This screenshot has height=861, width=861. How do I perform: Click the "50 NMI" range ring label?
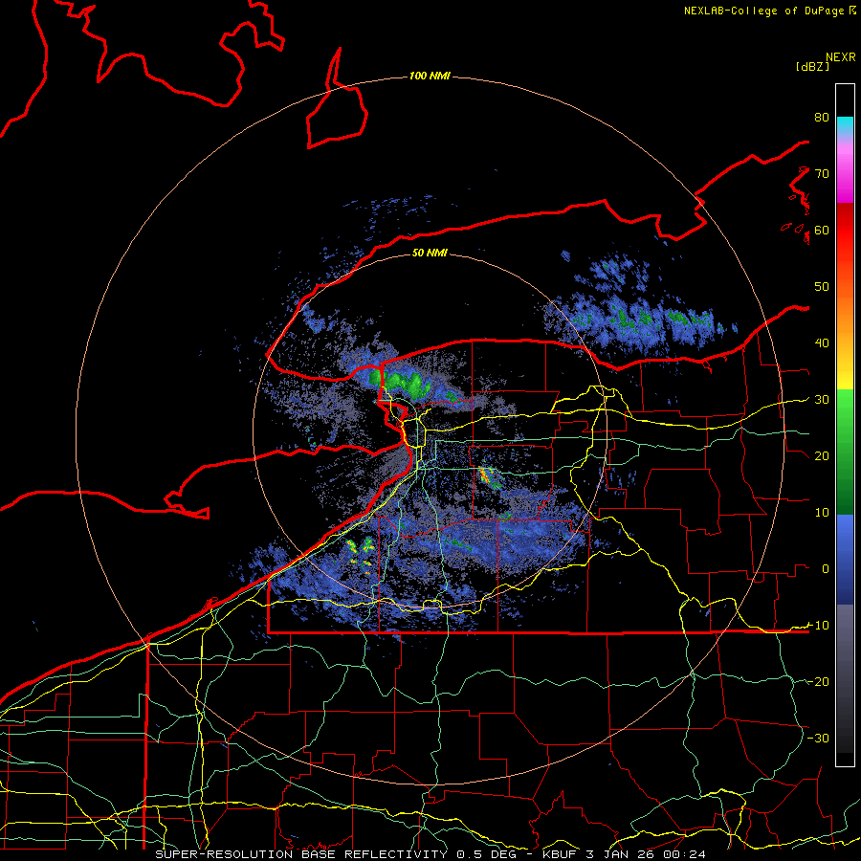point(430,253)
